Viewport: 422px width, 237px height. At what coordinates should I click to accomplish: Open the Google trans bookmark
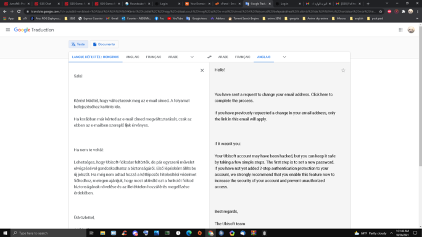[197, 19]
